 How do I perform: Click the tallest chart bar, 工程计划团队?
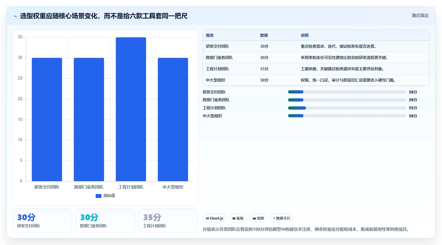(131, 109)
